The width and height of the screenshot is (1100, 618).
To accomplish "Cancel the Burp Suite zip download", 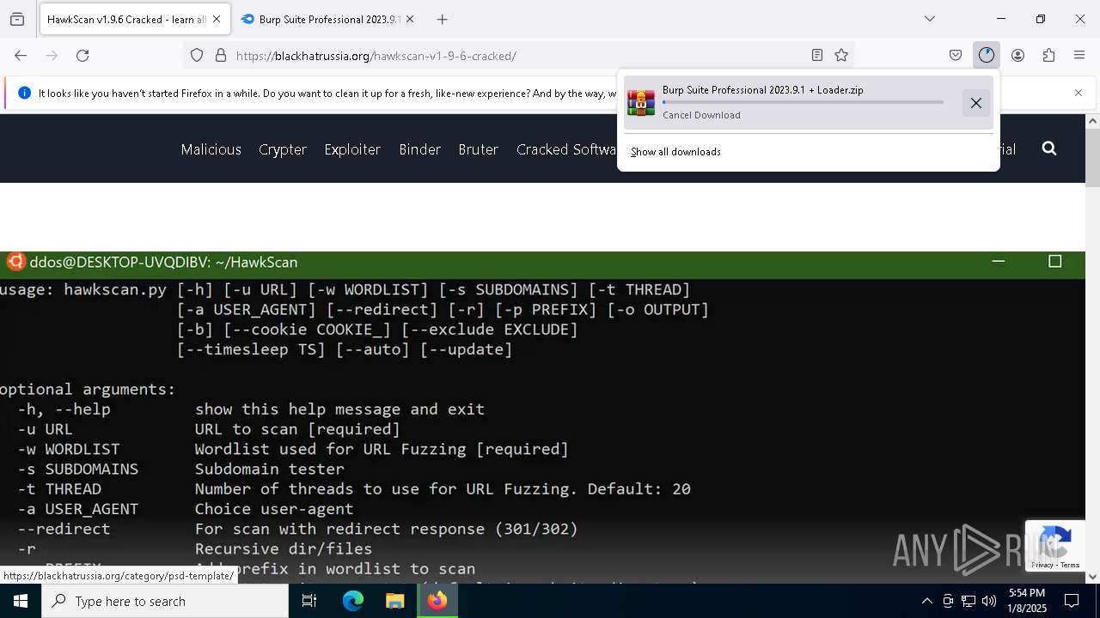I will 975,103.
